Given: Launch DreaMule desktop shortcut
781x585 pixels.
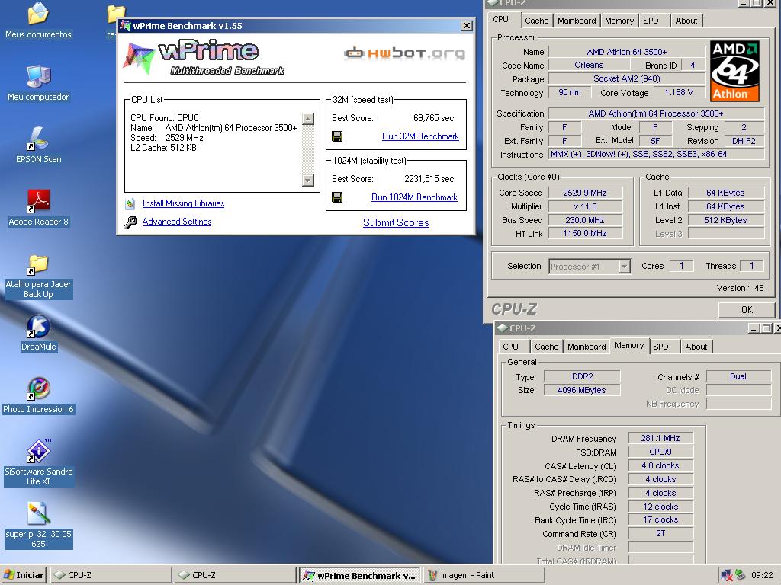Looking at the screenshot, I should [x=38, y=334].
